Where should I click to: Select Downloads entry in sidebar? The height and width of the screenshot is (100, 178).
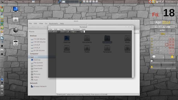point(37,68)
